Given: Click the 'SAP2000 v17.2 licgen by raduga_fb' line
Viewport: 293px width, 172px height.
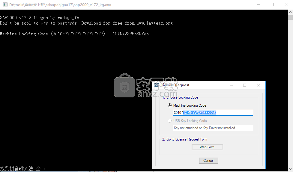Looking at the screenshot, I should click(40, 18).
